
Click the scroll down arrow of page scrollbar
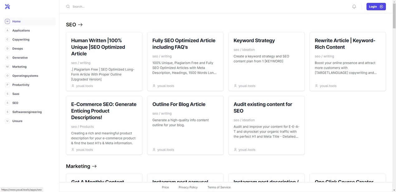pos(394,190)
